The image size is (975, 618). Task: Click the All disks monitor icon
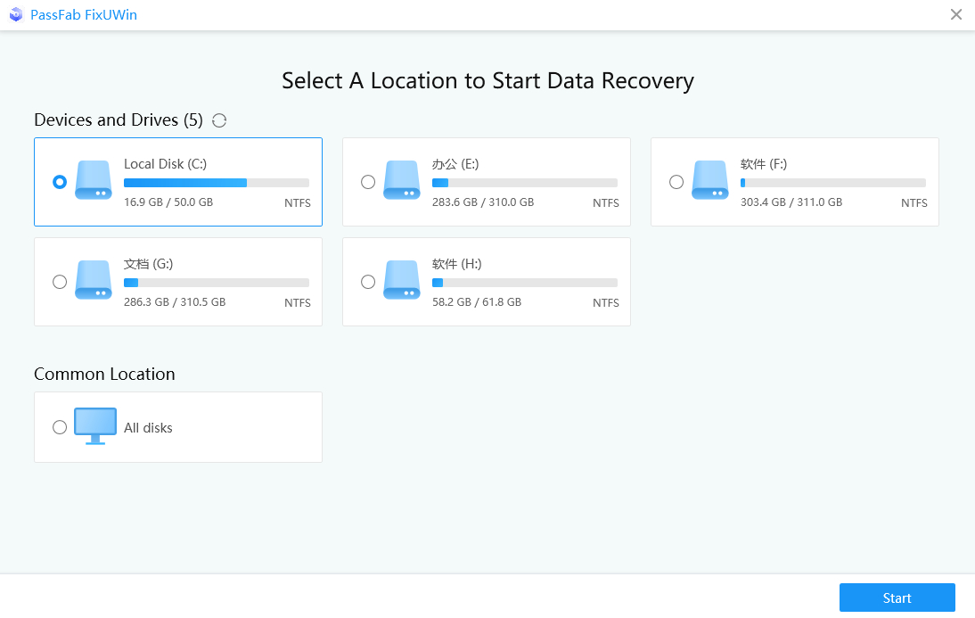(95, 426)
